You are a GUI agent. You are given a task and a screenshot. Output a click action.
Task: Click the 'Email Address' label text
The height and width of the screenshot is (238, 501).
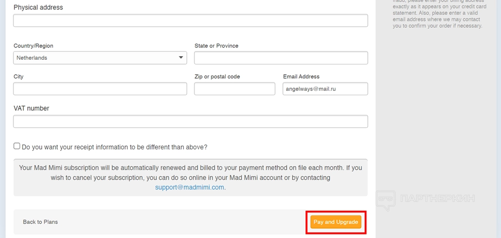pos(301,77)
